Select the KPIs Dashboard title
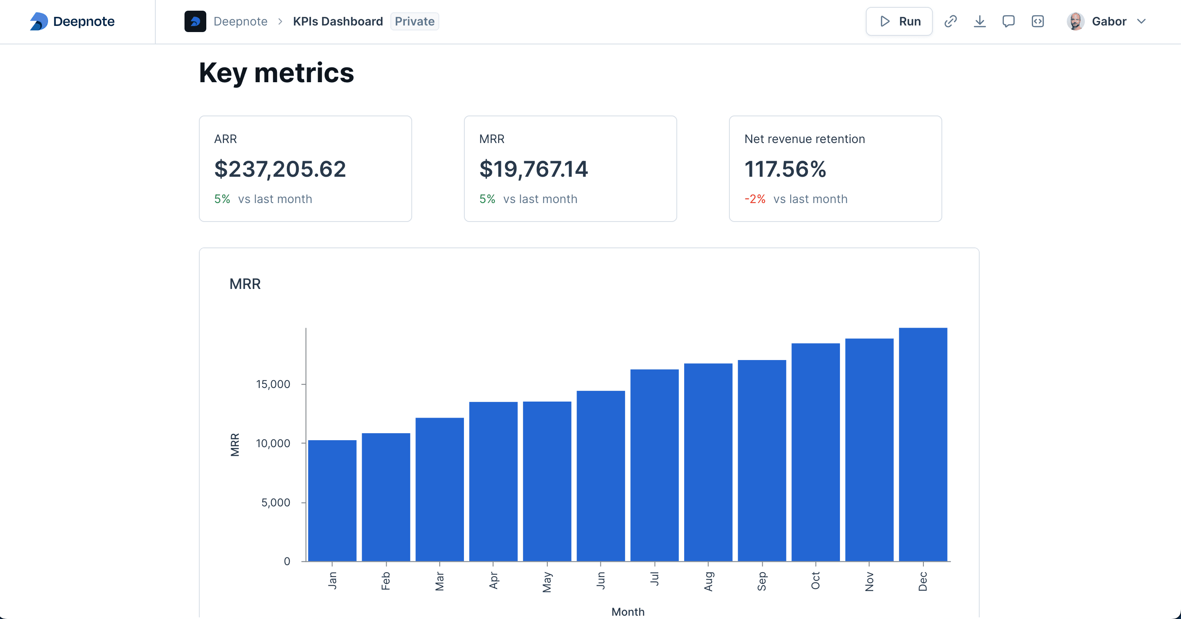 tap(338, 21)
